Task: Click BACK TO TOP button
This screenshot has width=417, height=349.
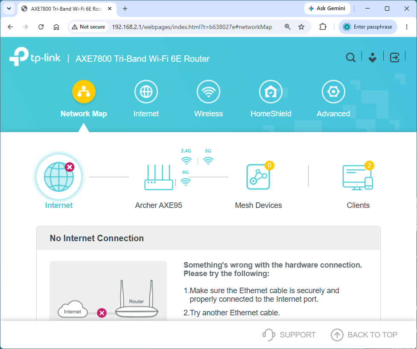Action: pos(364,335)
